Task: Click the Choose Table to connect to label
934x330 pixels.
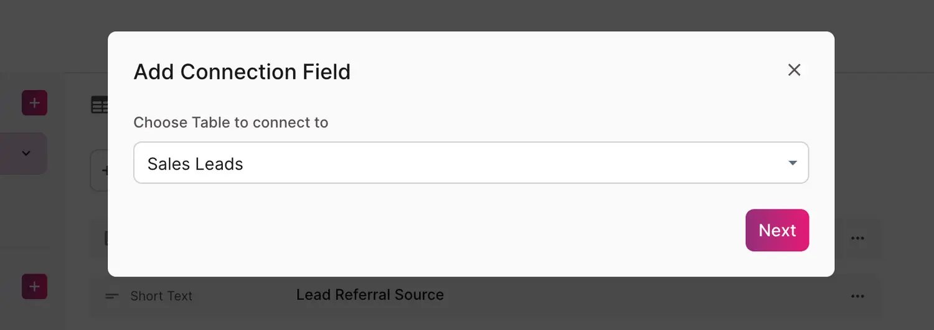Action: (x=230, y=122)
